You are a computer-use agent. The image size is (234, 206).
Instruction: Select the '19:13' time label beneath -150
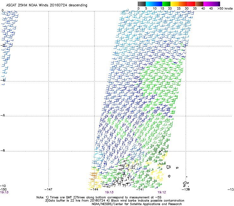[4, 192]
